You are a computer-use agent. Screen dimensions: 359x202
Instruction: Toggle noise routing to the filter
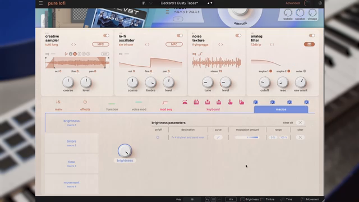coord(305,71)
